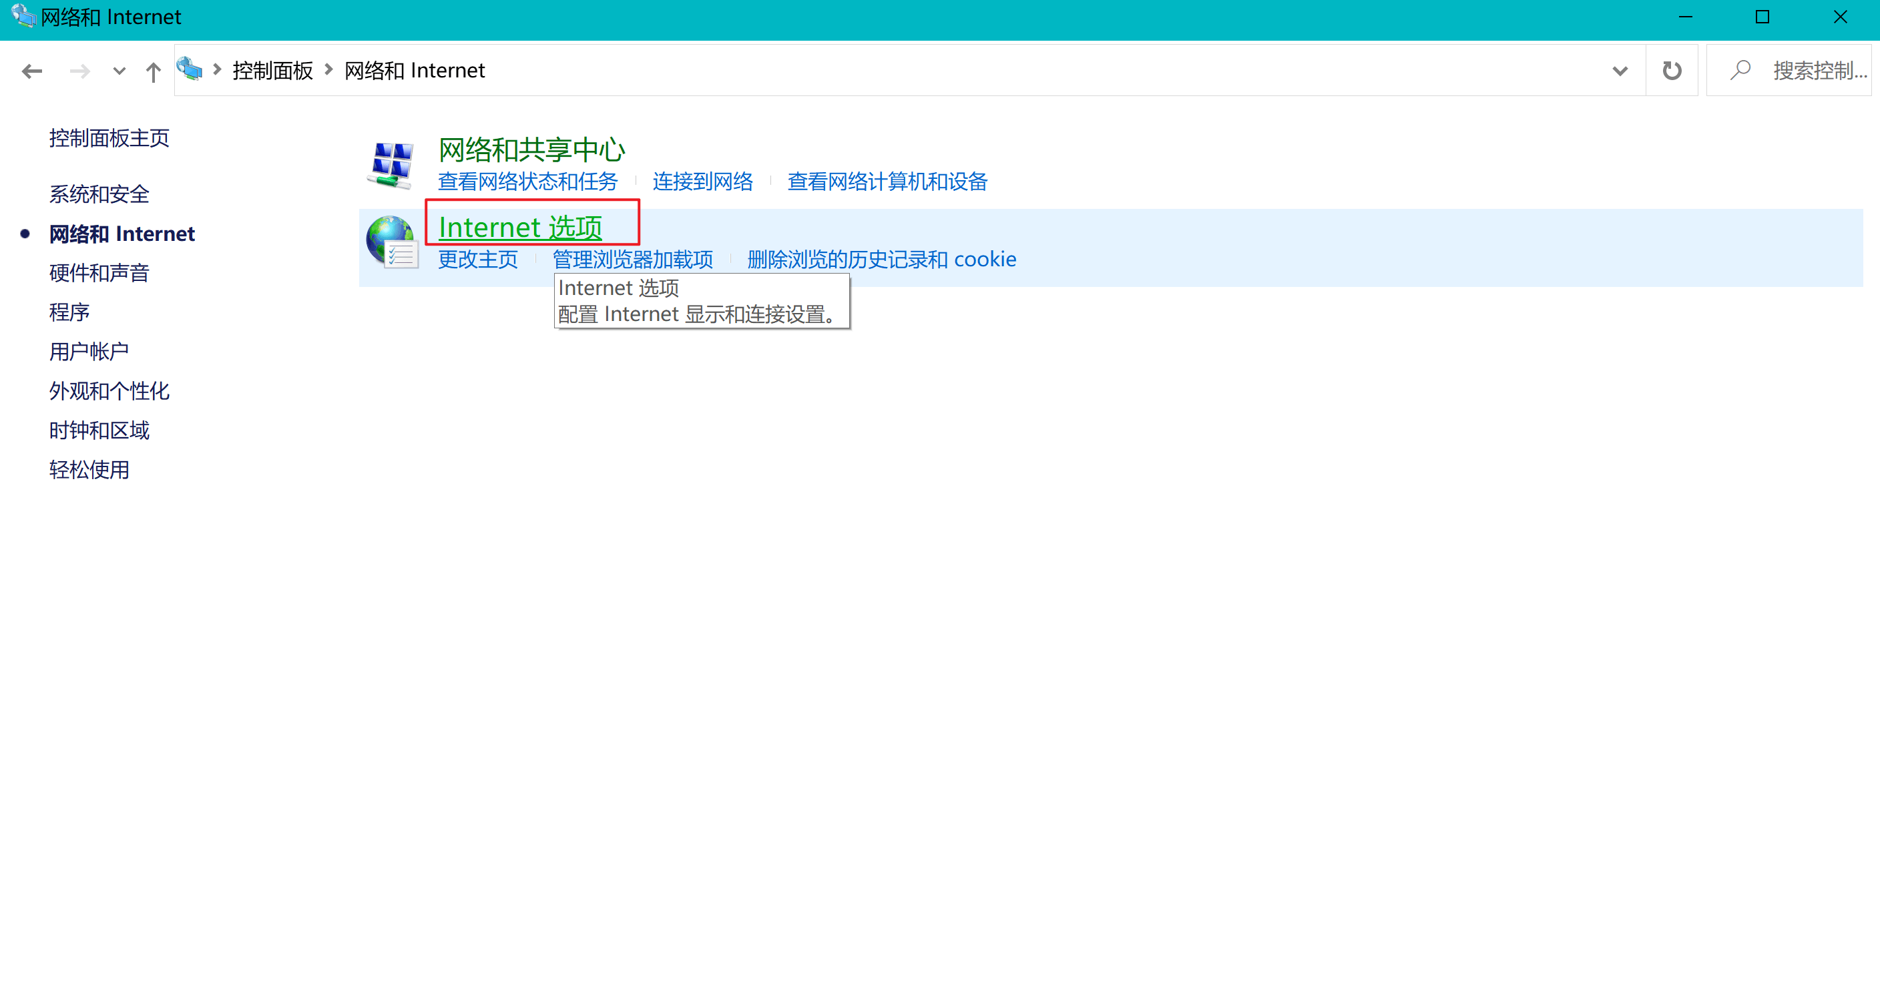Click the forward arrow navigation button
Viewport: 1880px width, 983px height.
click(79, 71)
